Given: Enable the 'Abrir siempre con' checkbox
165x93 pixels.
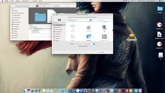Looking at the screenshot, I should [77, 46].
